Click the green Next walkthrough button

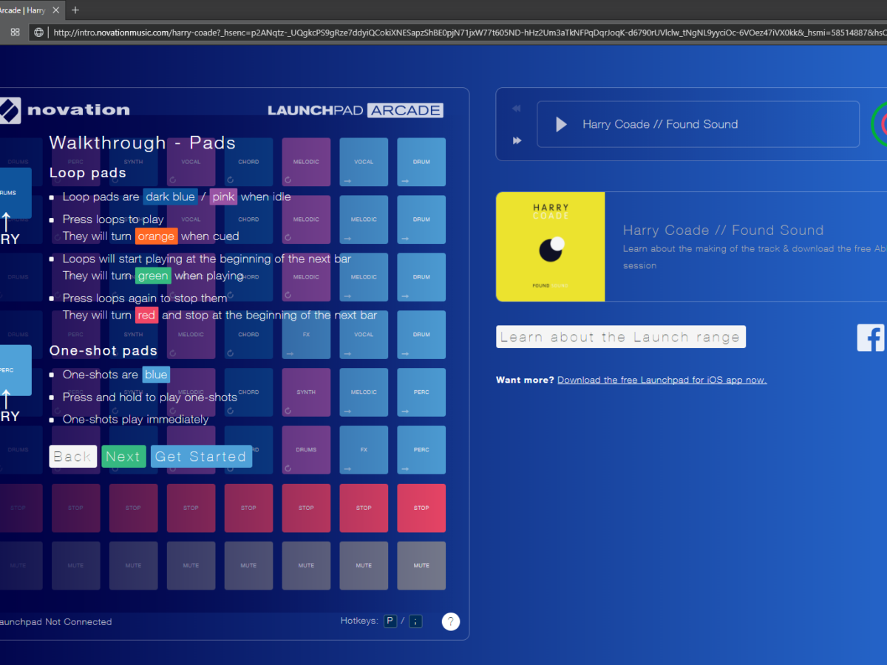coord(123,457)
